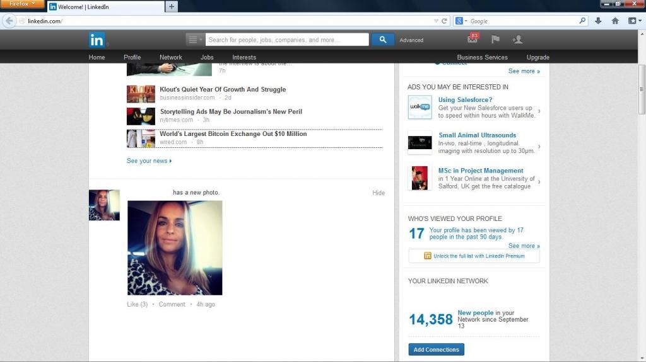Open World's Largest Bitcoin Exchange headline

pos(233,133)
